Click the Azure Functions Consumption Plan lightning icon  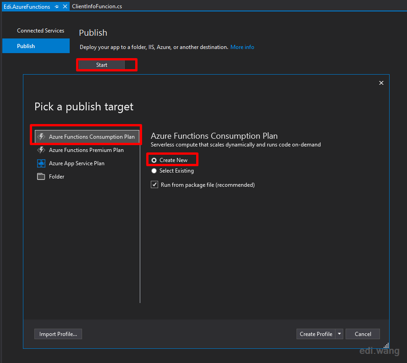click(41, 137)
